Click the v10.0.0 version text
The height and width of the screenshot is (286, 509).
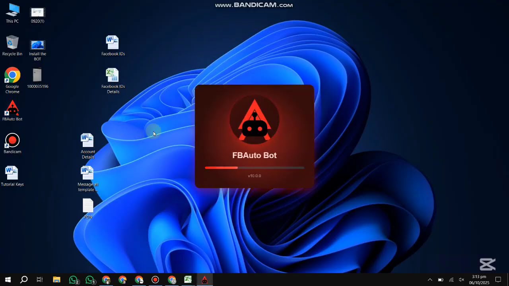[x=254, y=176]
